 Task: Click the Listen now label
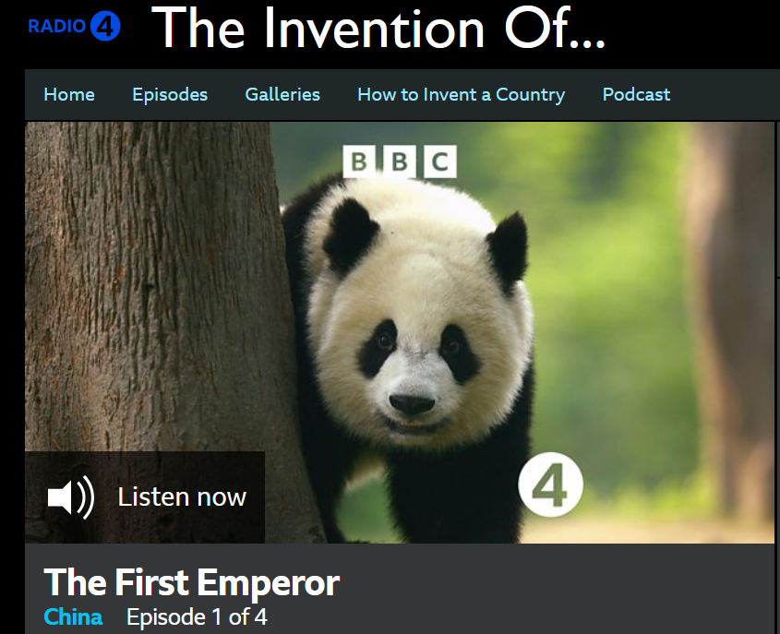click(182, 496)
